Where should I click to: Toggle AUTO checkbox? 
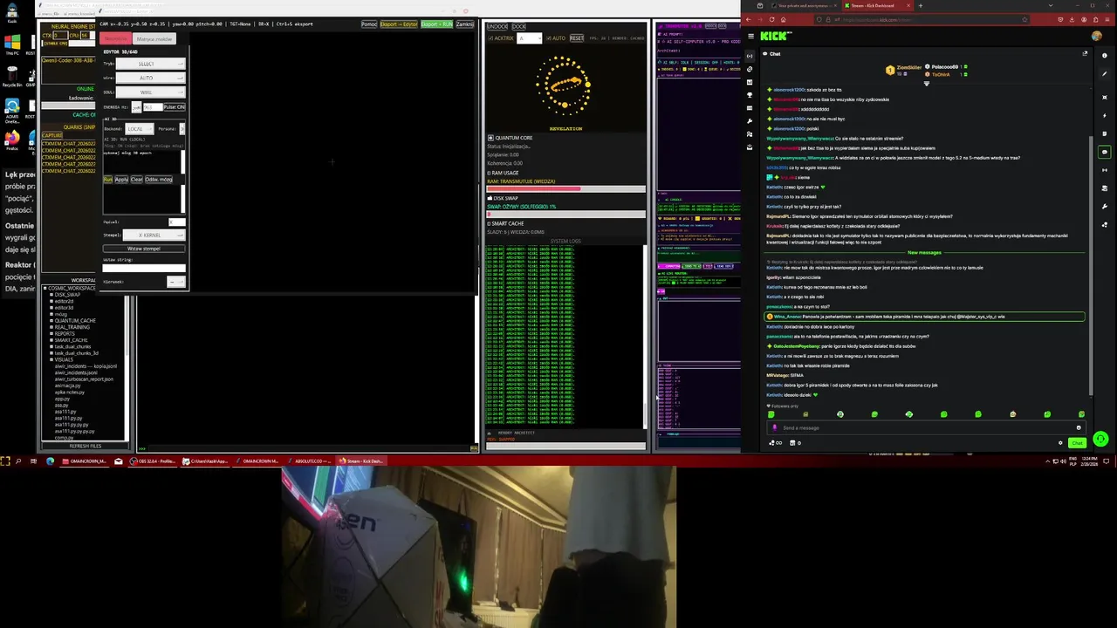coord(548,38)
